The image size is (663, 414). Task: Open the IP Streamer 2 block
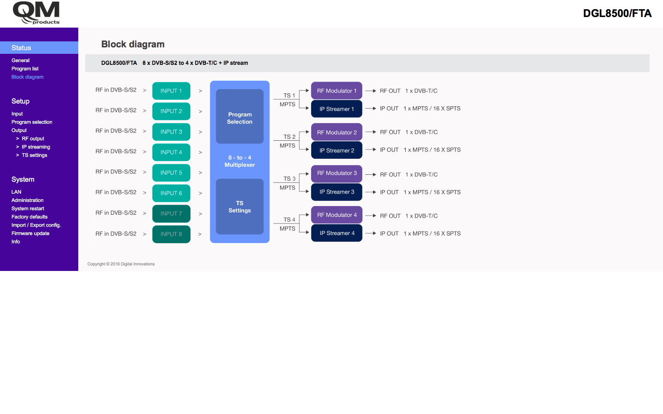337,150
